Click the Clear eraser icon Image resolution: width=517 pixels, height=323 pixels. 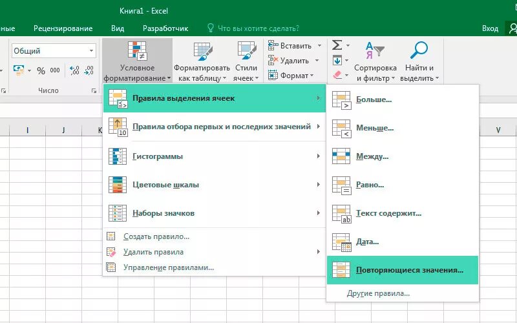click(x=337, y=75)
